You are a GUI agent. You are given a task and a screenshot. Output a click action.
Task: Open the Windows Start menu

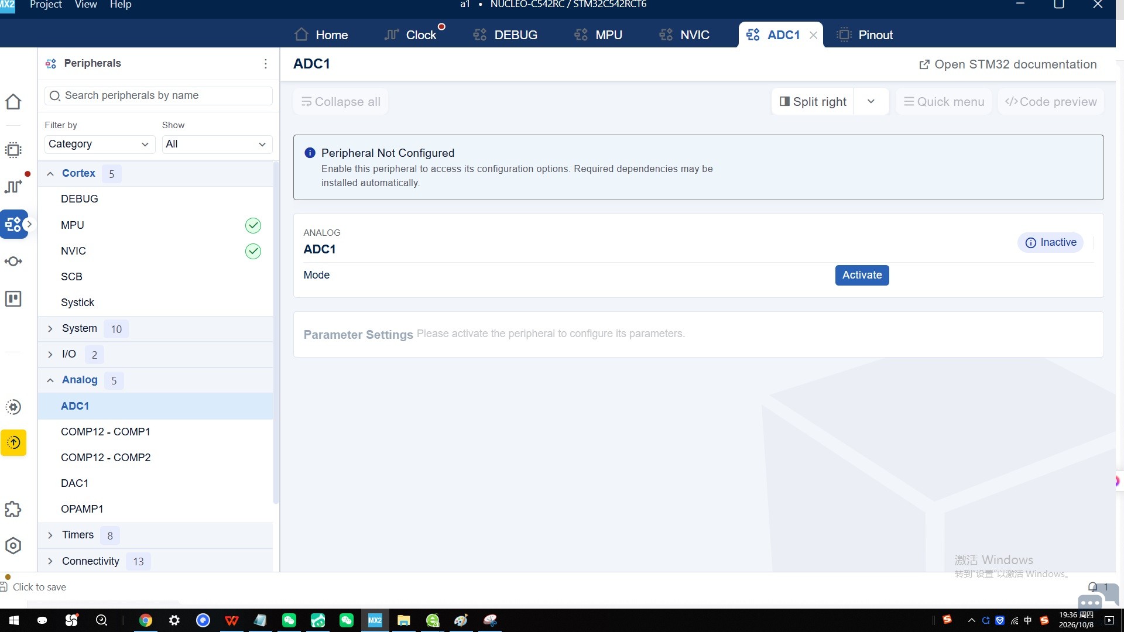[14, 620]
